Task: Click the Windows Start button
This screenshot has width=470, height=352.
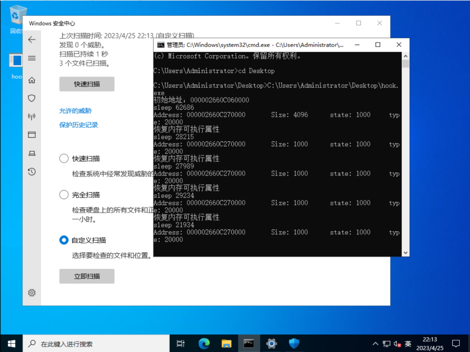Action: (x=11, y=343)
